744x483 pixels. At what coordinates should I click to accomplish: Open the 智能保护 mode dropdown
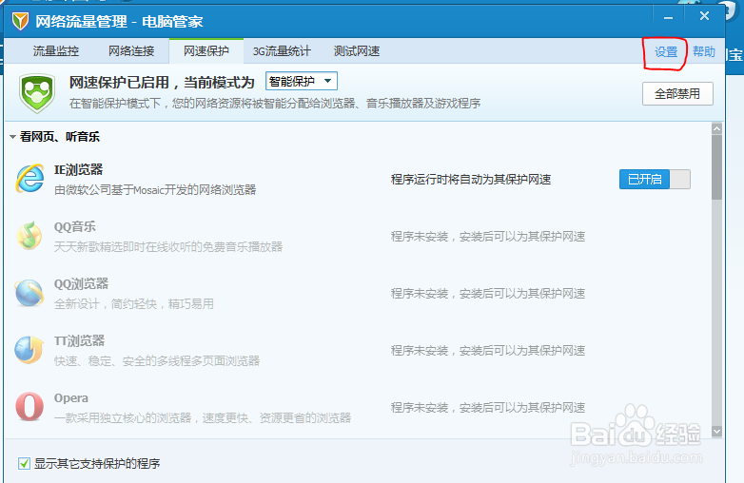click(x=302, y=81)
